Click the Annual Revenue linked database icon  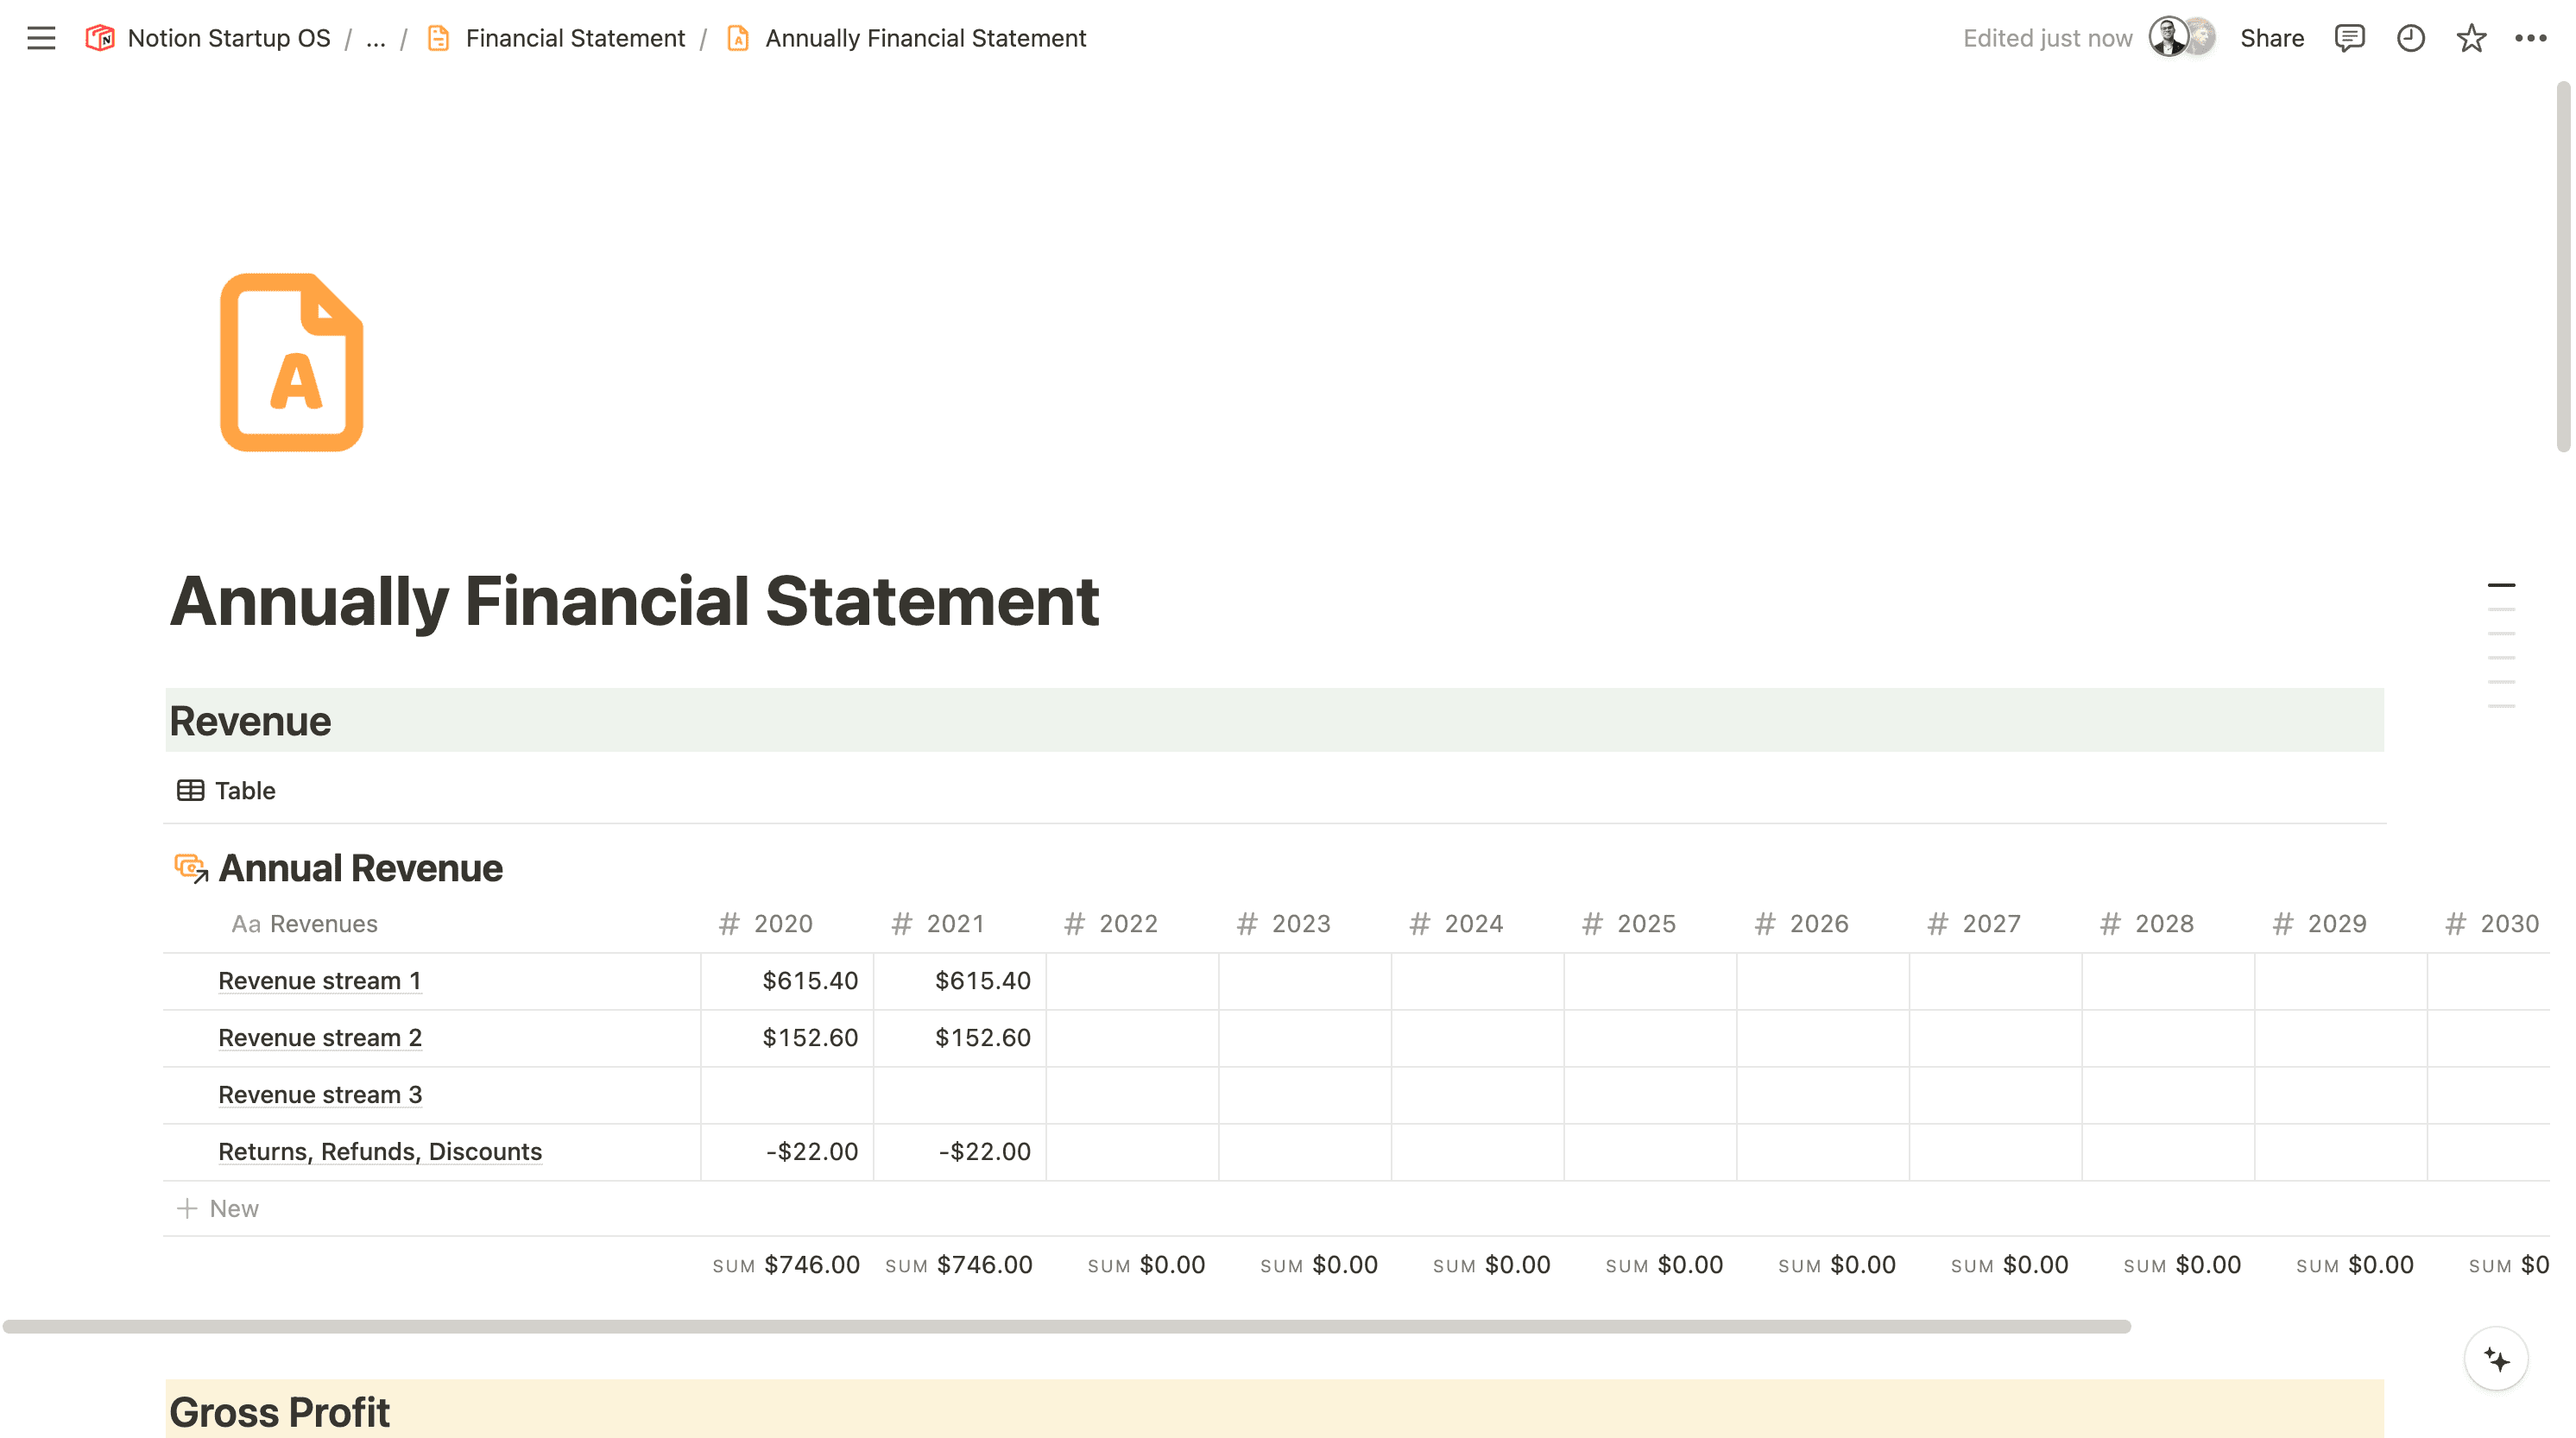pos(191,868)
